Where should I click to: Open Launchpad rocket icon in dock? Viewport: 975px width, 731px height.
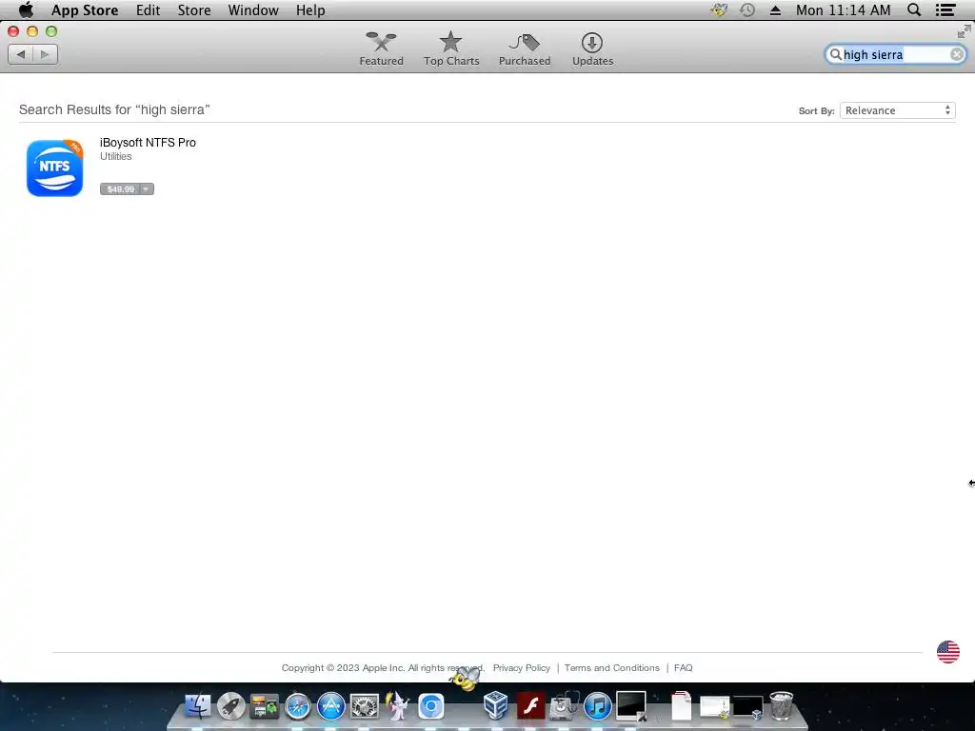tap(231, 706)
